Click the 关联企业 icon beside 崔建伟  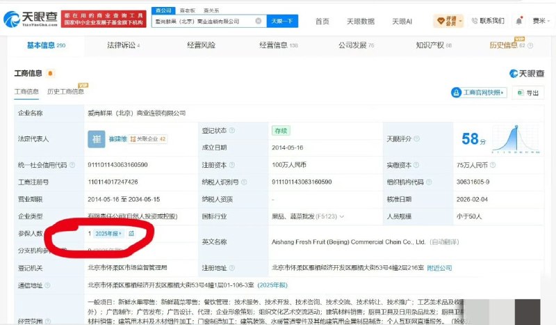point(133,139)
